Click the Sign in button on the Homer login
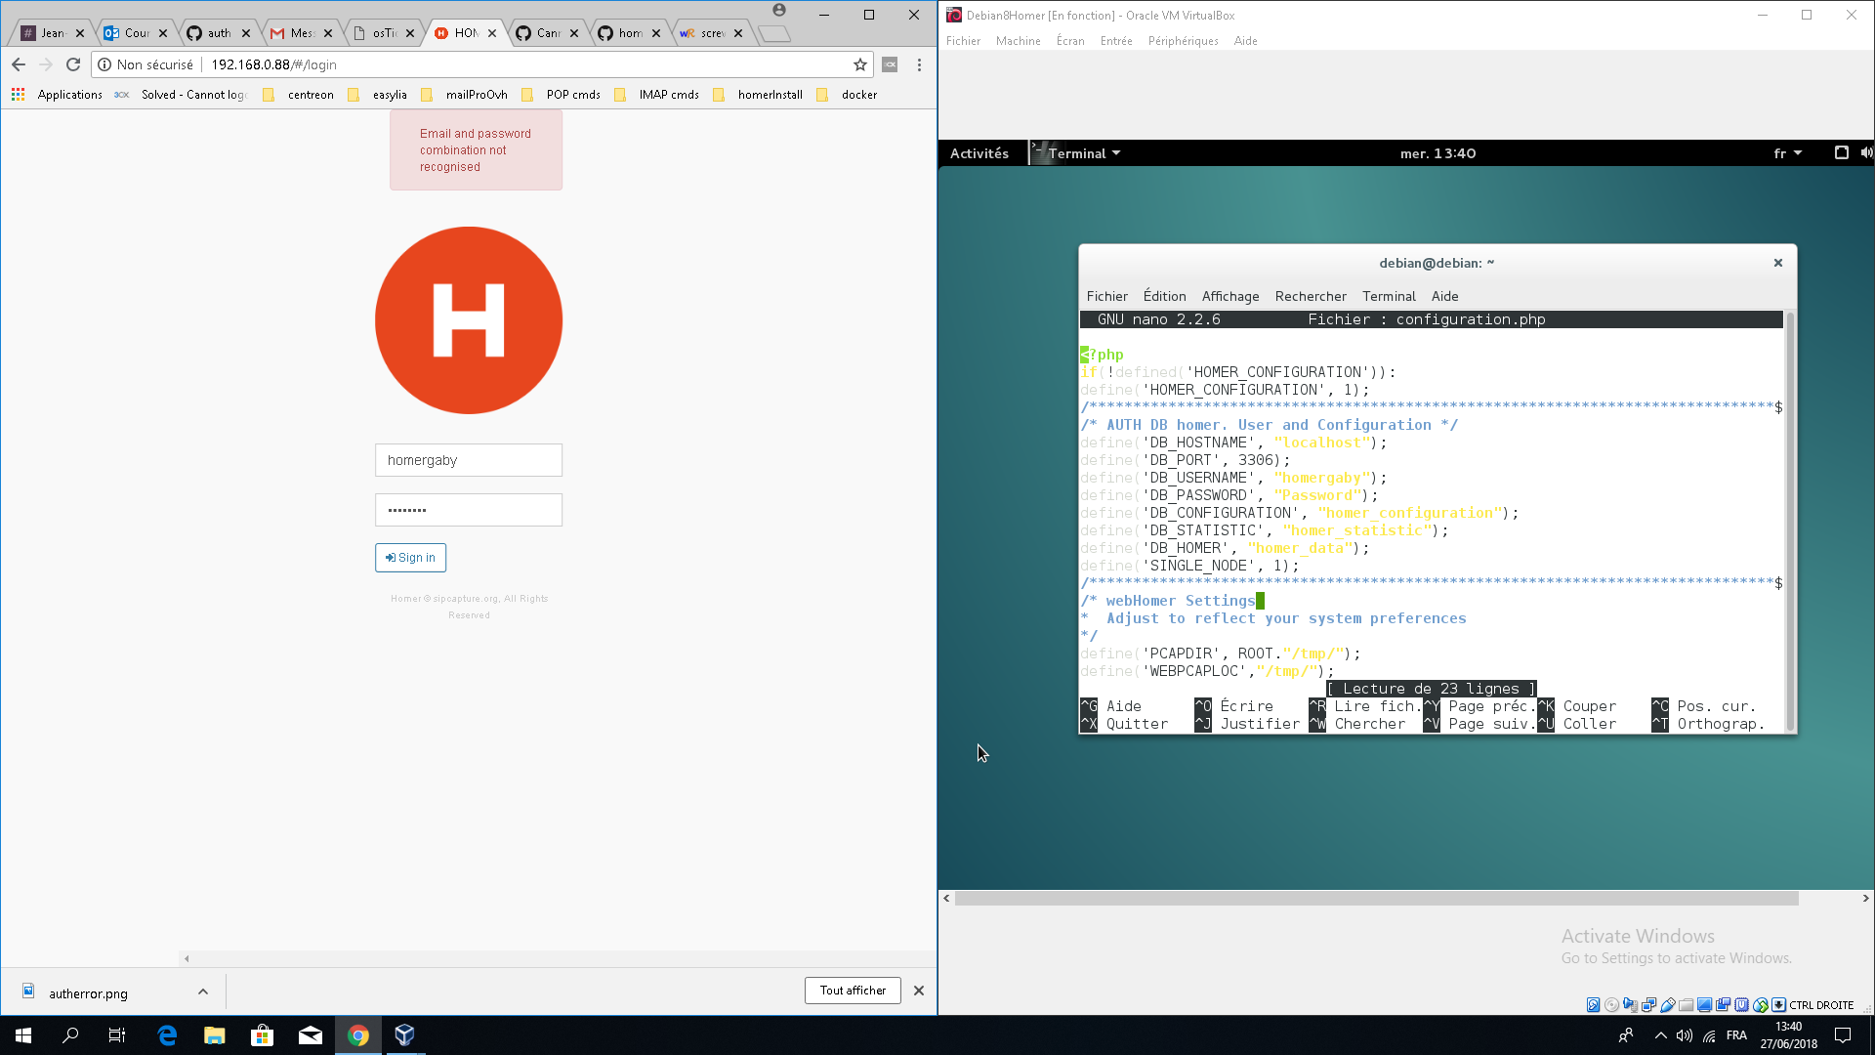The height and width of the screenshot is (1055, 1875). (x=410, y=558)
